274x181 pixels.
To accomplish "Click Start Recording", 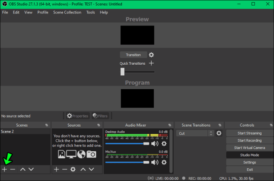I will (x=249, y=141).
